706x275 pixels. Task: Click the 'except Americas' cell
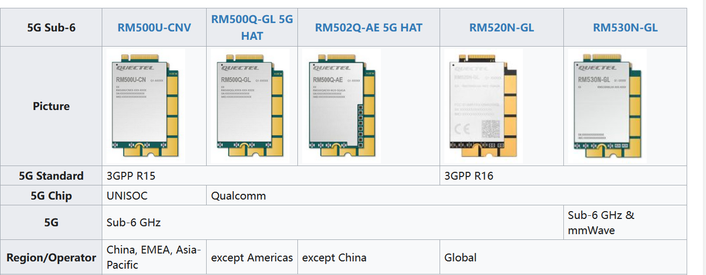coord(252,258)
